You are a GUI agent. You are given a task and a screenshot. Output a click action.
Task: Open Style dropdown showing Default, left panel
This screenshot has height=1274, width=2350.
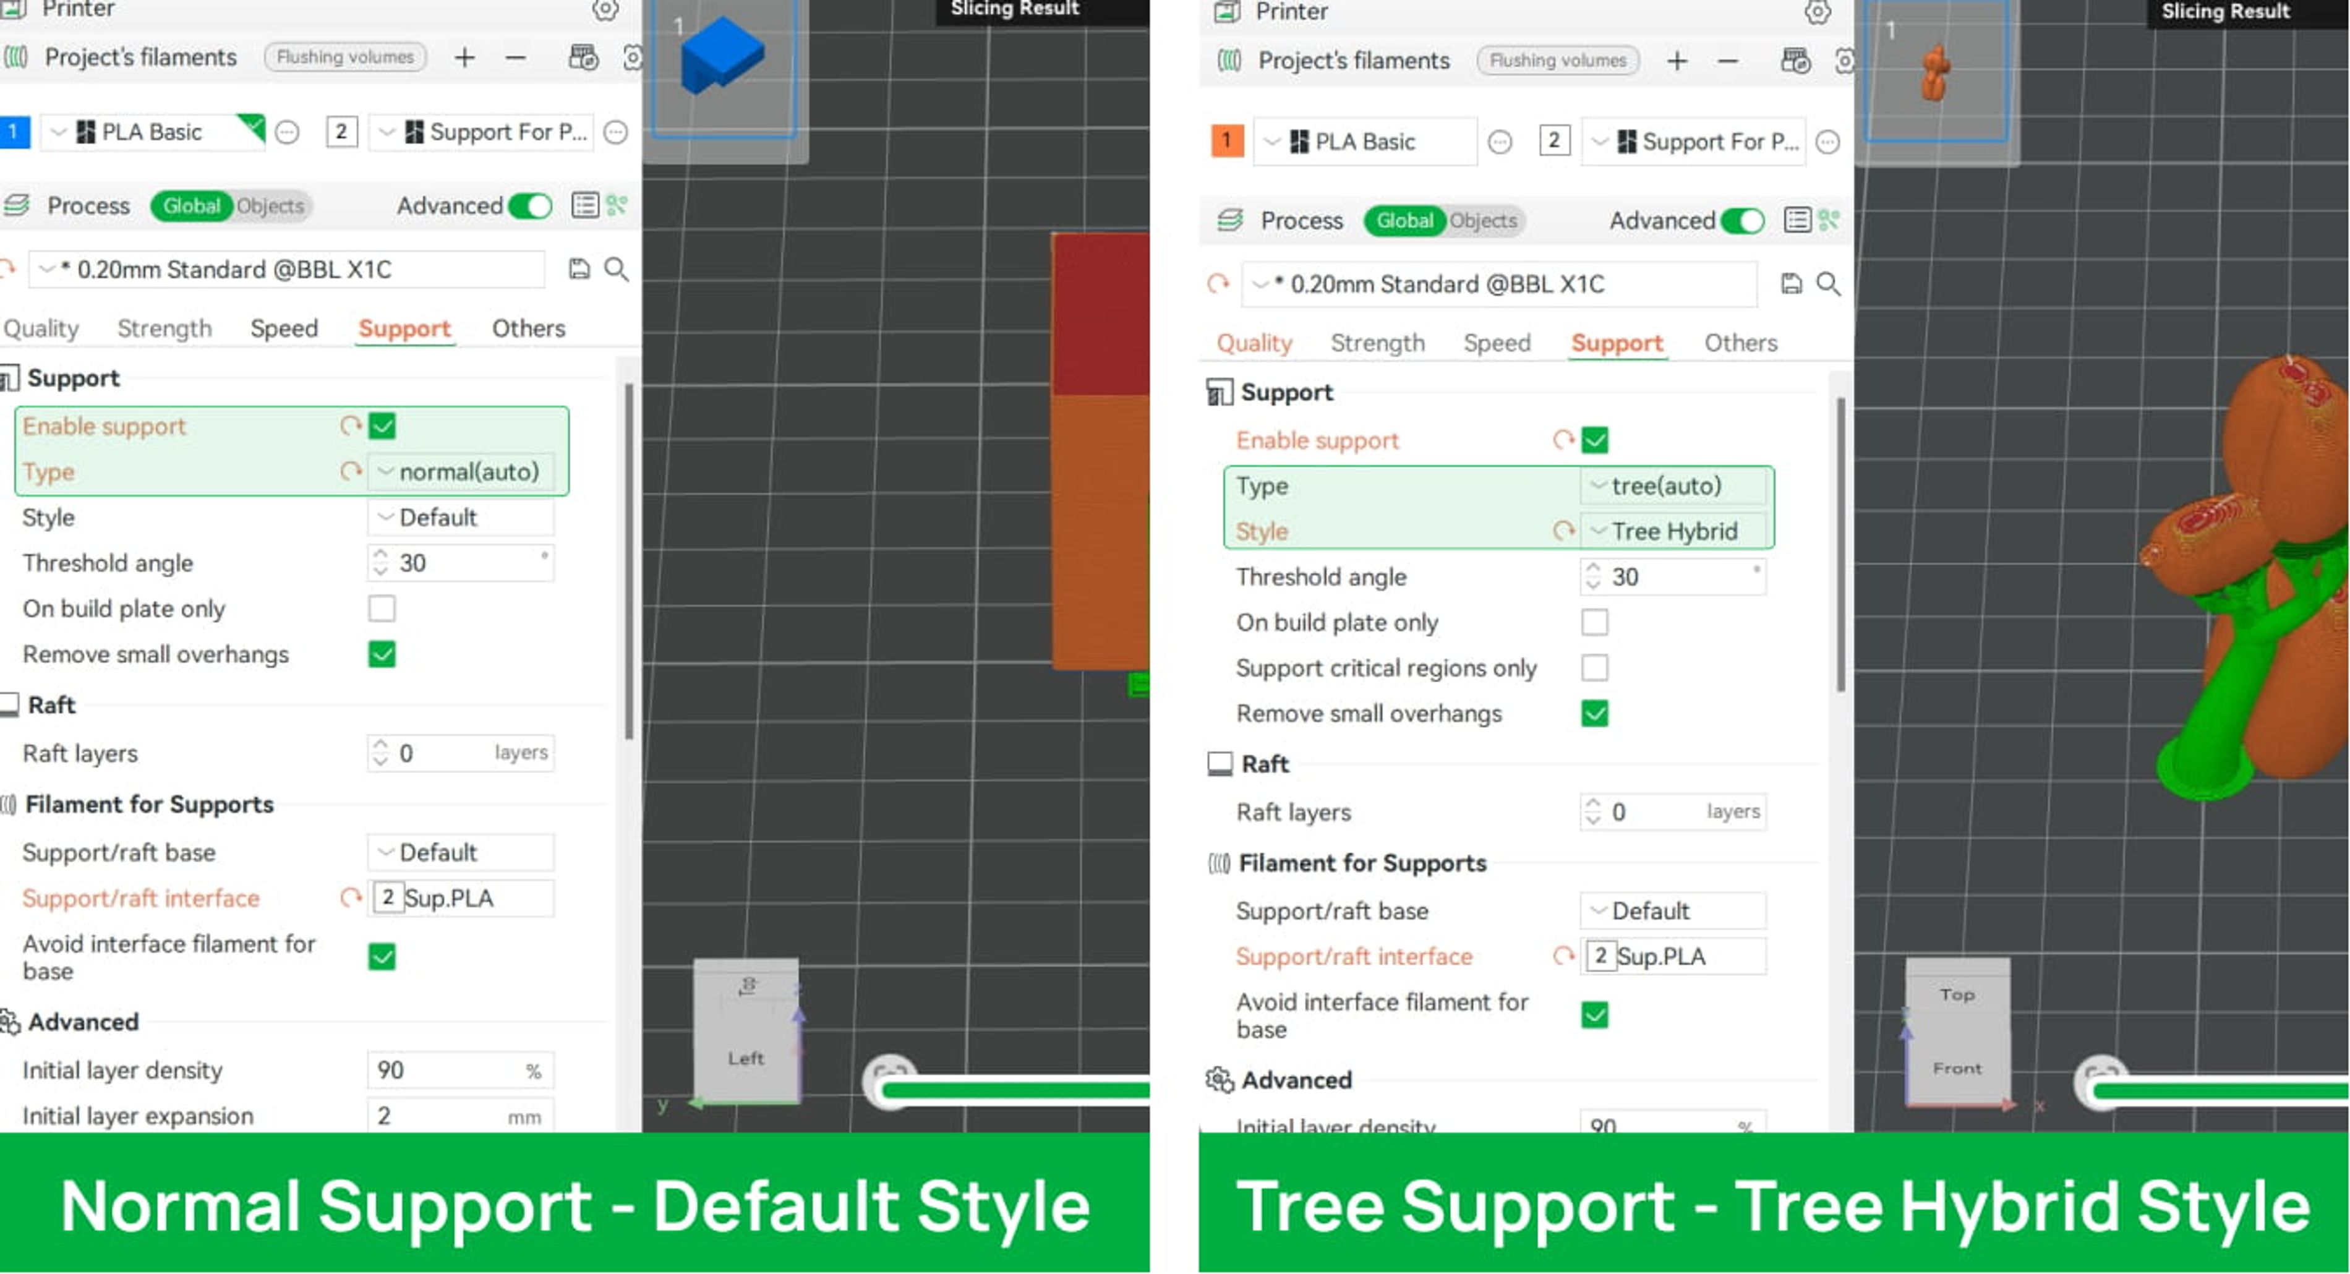click(461, 518)
